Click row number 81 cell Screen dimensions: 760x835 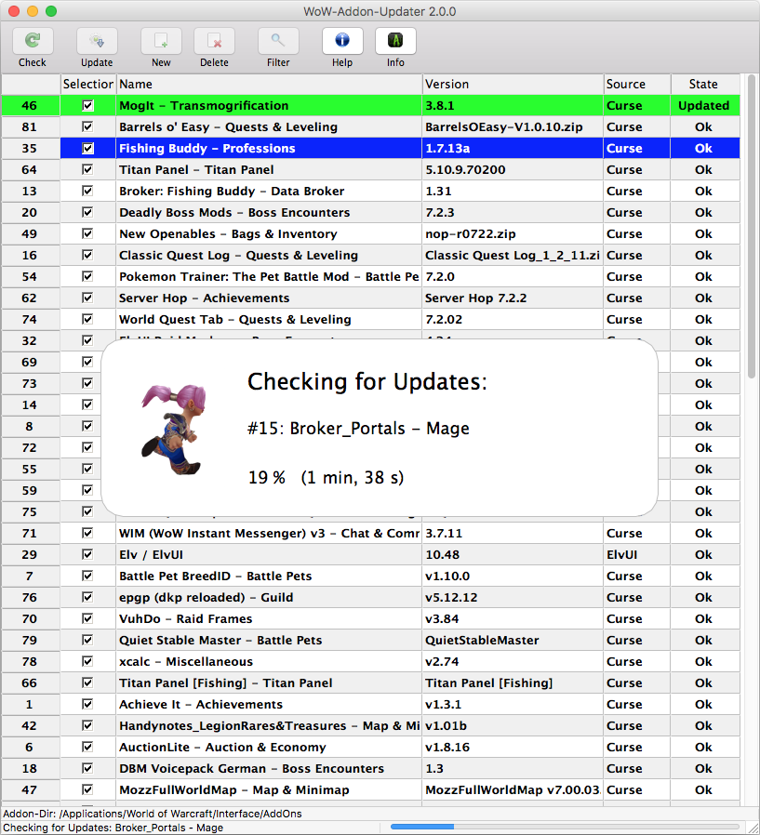pyautogui.click(x=31, y=126)
